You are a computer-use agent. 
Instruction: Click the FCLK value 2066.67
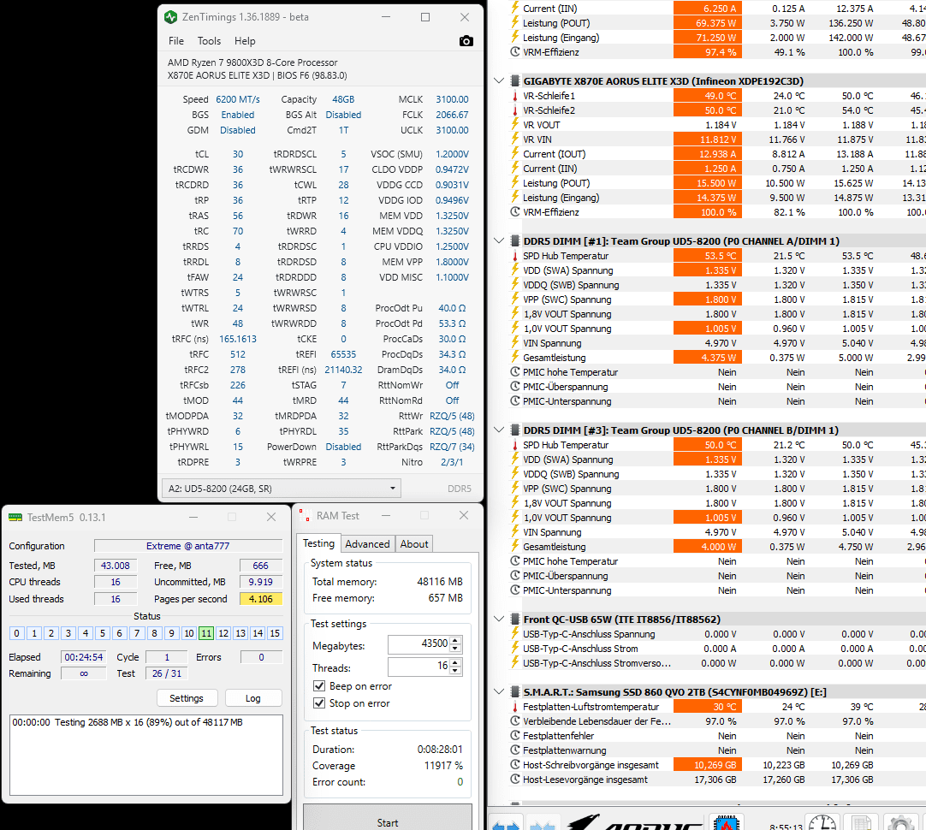(x=452, y=115)
